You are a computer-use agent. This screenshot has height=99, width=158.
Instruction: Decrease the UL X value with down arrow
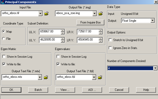63,33
